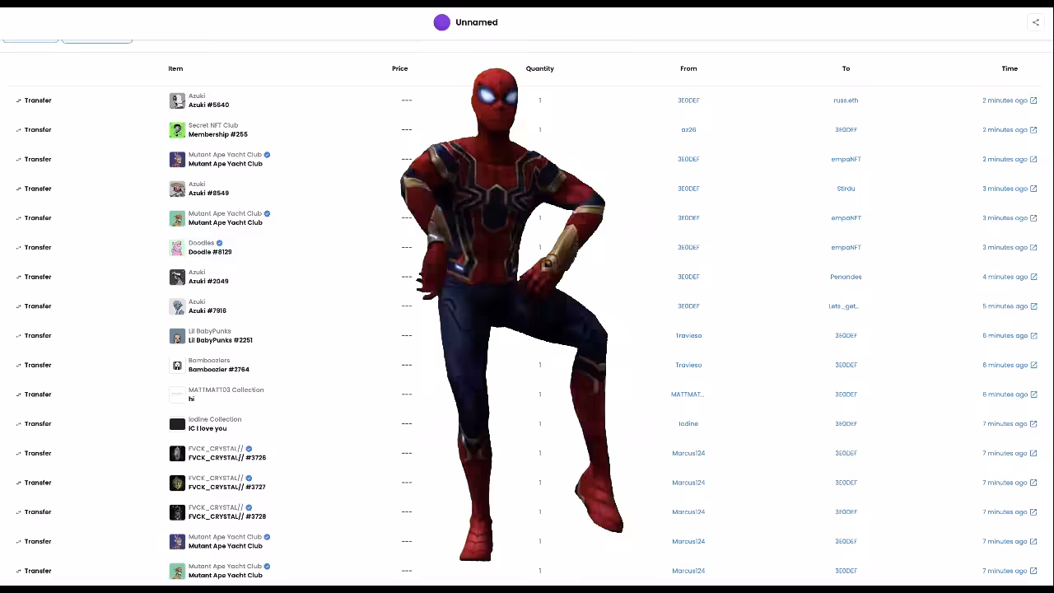Open external link icon for Iodine Collection row
The height and width of the screenshot is (593, 1054).
point(1033,424)
